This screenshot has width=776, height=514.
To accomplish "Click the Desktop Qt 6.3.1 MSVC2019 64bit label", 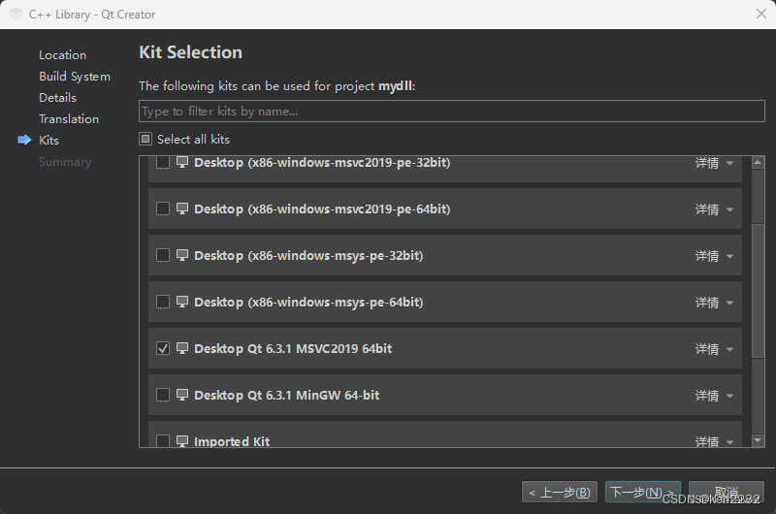I will tap(293, 348).
